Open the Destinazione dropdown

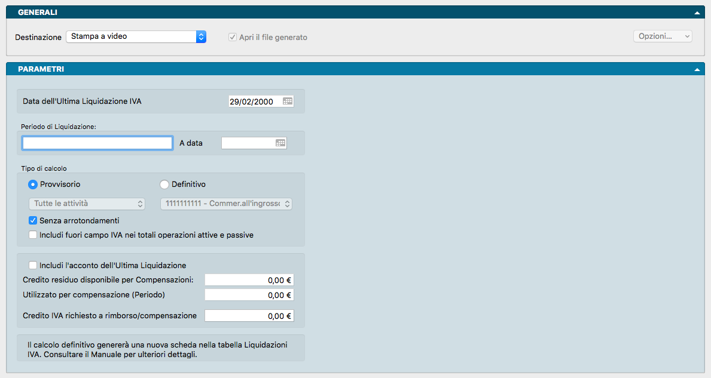(x=136, y=37)
